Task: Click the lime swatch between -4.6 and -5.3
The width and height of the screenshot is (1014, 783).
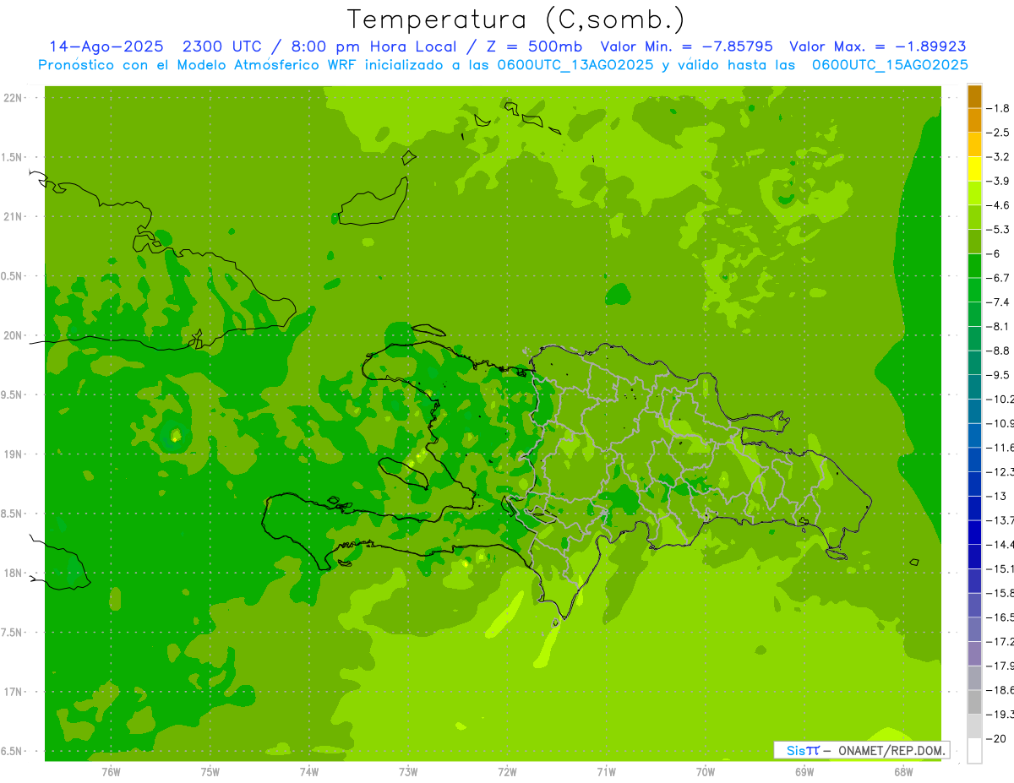Action: point(974,217)
